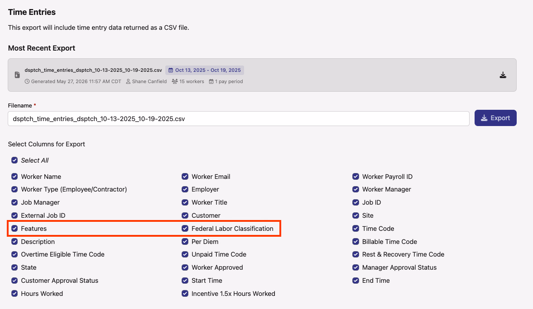Screen dimensions: 533x309
Task: Toggle the Job Manager checkbox
Action: click(14, 202)
